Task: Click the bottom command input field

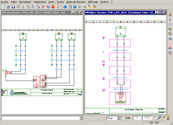Action: 40,118
